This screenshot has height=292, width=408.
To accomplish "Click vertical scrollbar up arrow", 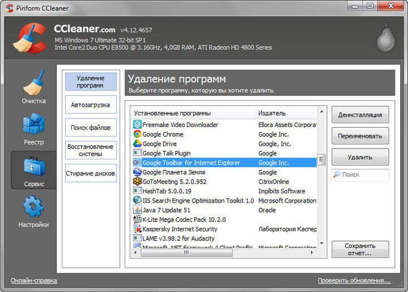I will [x=322, y=111].
